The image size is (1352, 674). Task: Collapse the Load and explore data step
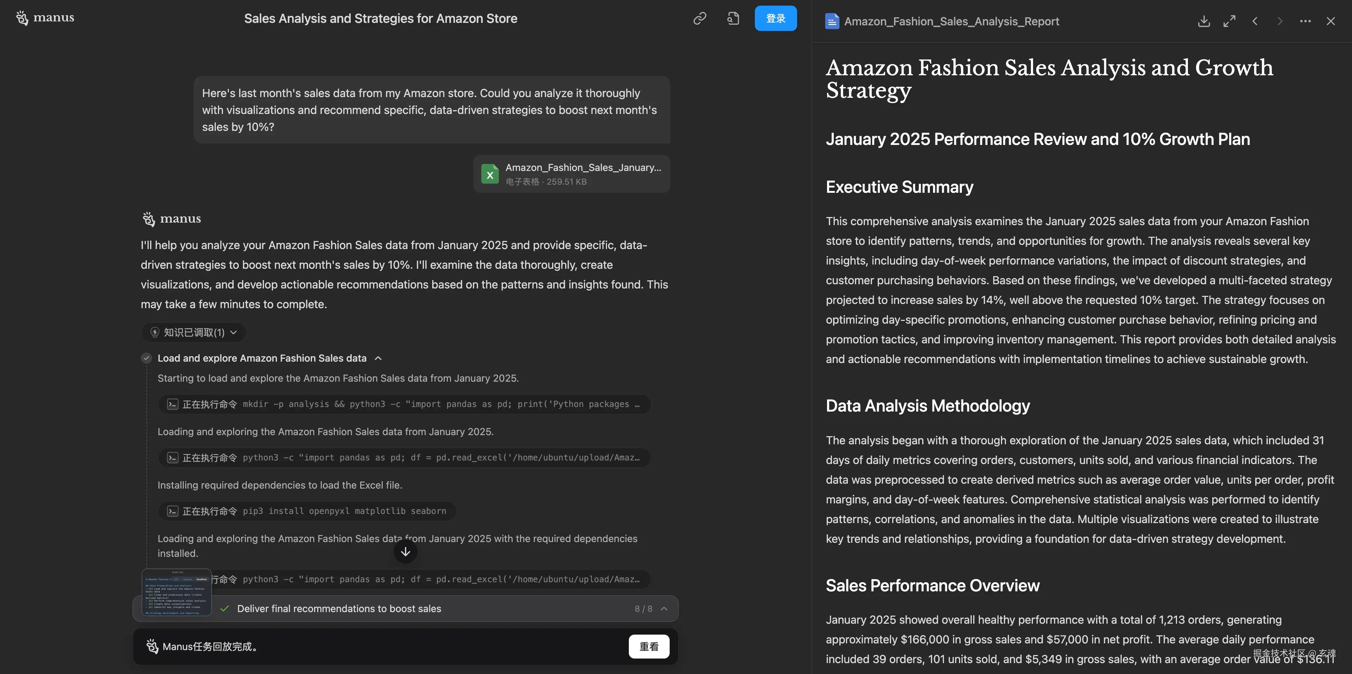click(378, 358)
